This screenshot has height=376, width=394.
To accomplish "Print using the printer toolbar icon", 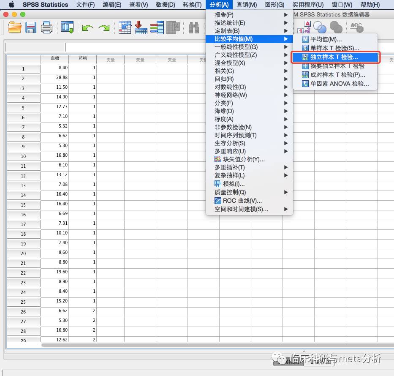I will pyautogui.click(x=47, y=27).
